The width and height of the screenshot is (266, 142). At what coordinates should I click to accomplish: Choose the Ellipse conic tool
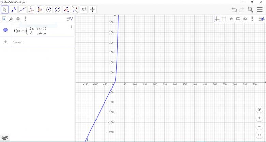pos(58,10)
